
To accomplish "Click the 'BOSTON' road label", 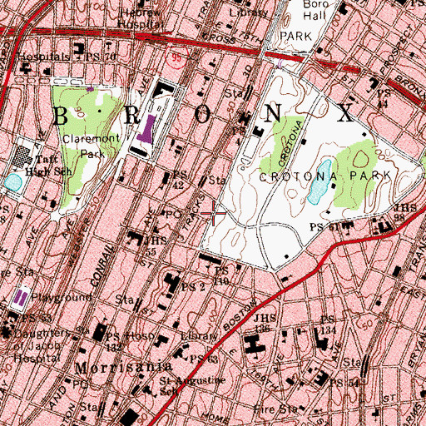I will [x=240, y=315].
